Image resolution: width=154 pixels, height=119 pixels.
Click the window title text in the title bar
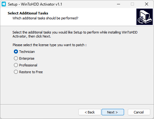click(x=35, y=4)
